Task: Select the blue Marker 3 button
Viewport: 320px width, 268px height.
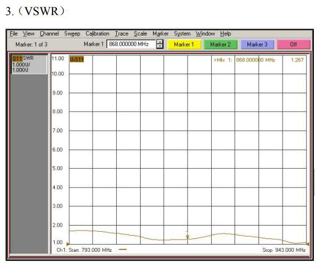Action: (257, 45)
